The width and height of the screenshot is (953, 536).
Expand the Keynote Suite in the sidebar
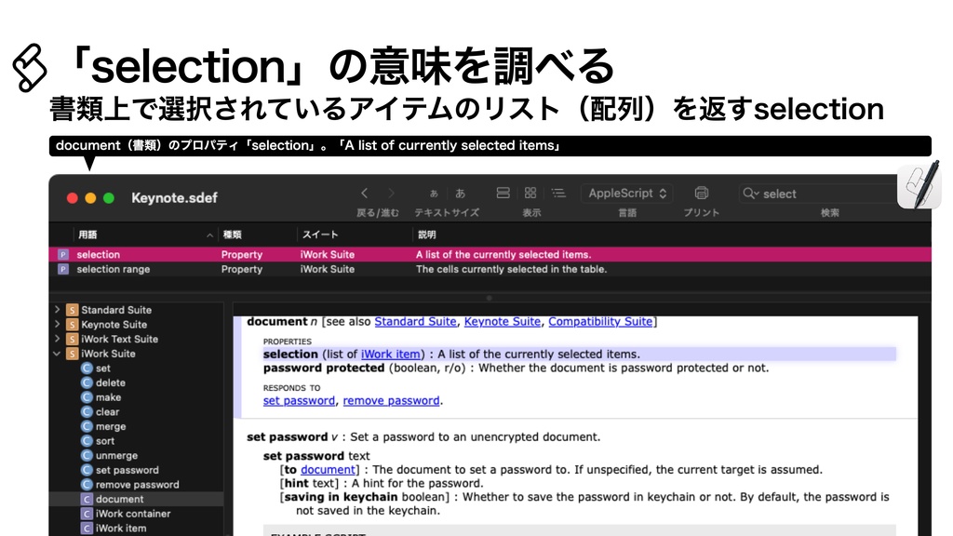coord(56,324)
